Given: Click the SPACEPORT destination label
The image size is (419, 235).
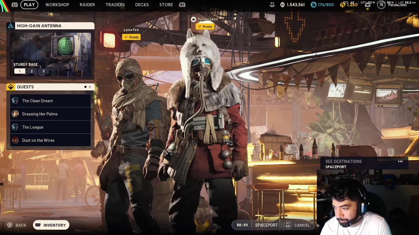Looking at the screenshot, I should [336, 167].
